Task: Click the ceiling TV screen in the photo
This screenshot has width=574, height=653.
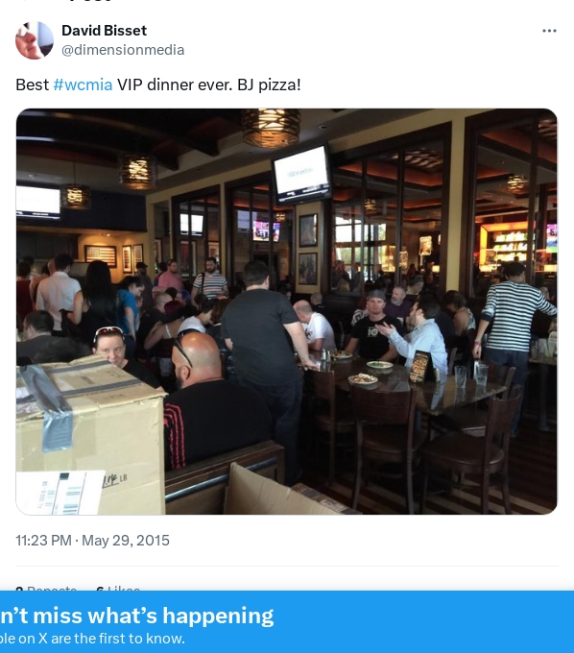Action: pyautogui.click(x=301, y=174)
